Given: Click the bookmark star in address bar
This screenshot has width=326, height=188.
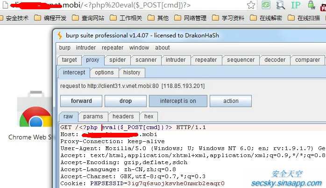Looking at the screenshot, I should coord(251,5).
